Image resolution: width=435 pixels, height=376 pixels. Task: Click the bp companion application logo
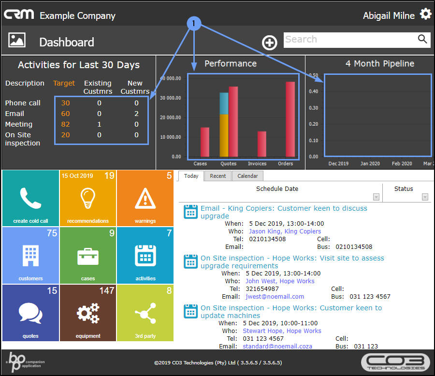(25, 362)
